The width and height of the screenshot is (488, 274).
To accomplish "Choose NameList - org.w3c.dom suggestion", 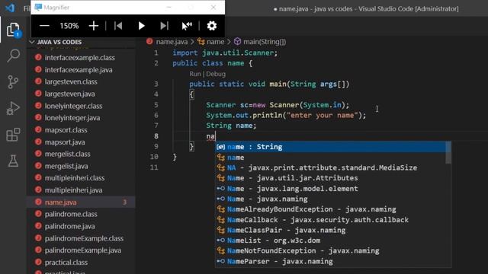I will tap(330, 241).
